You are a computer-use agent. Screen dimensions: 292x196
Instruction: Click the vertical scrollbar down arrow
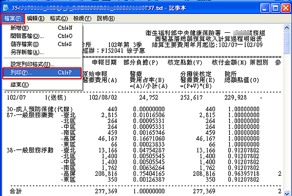[x=287, y=193]
